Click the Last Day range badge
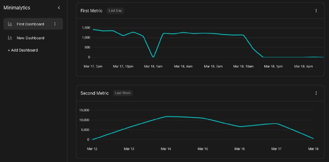Image resolution: width=329 pixels, height=162 pixels. click(x=115, y=11)
